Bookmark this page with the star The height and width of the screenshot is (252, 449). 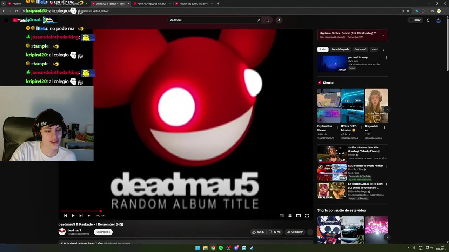click(x=408, y=11)
